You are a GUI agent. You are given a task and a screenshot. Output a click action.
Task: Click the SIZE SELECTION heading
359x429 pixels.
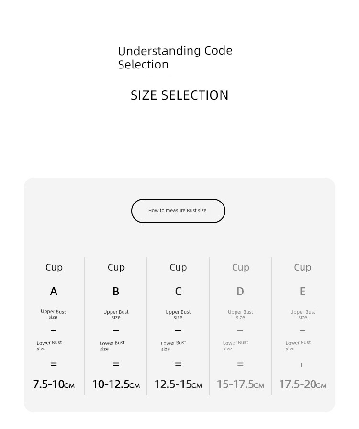pos(179,95)
